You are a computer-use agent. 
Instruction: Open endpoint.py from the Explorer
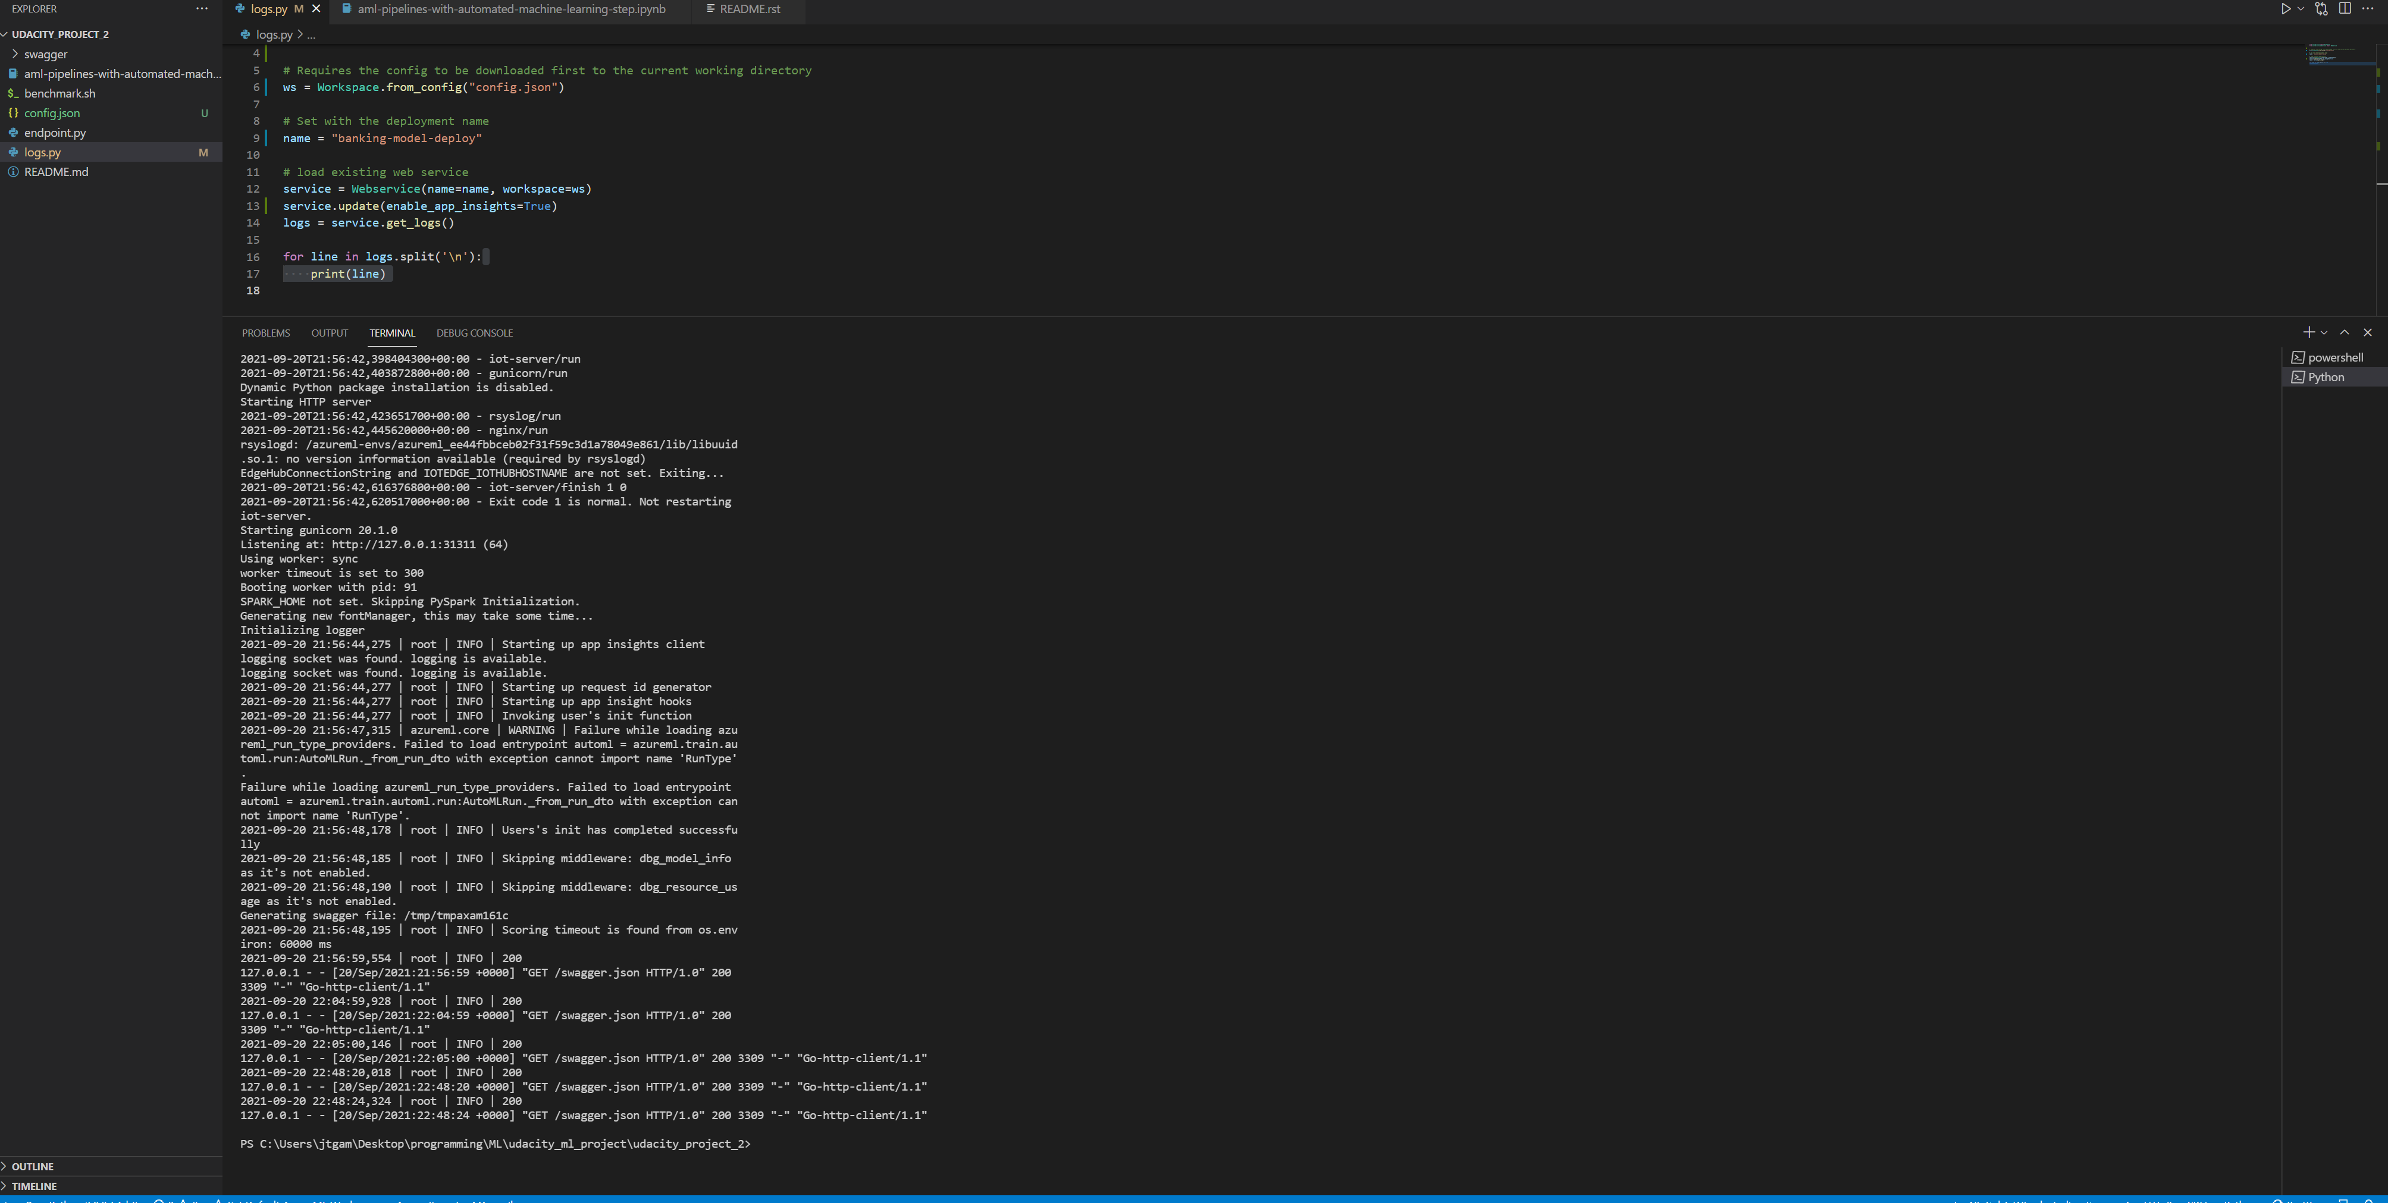pyautogui.click(x=55, y=133)
